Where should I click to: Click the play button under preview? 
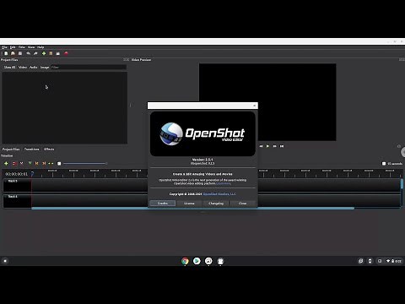[x=267, y=146]
